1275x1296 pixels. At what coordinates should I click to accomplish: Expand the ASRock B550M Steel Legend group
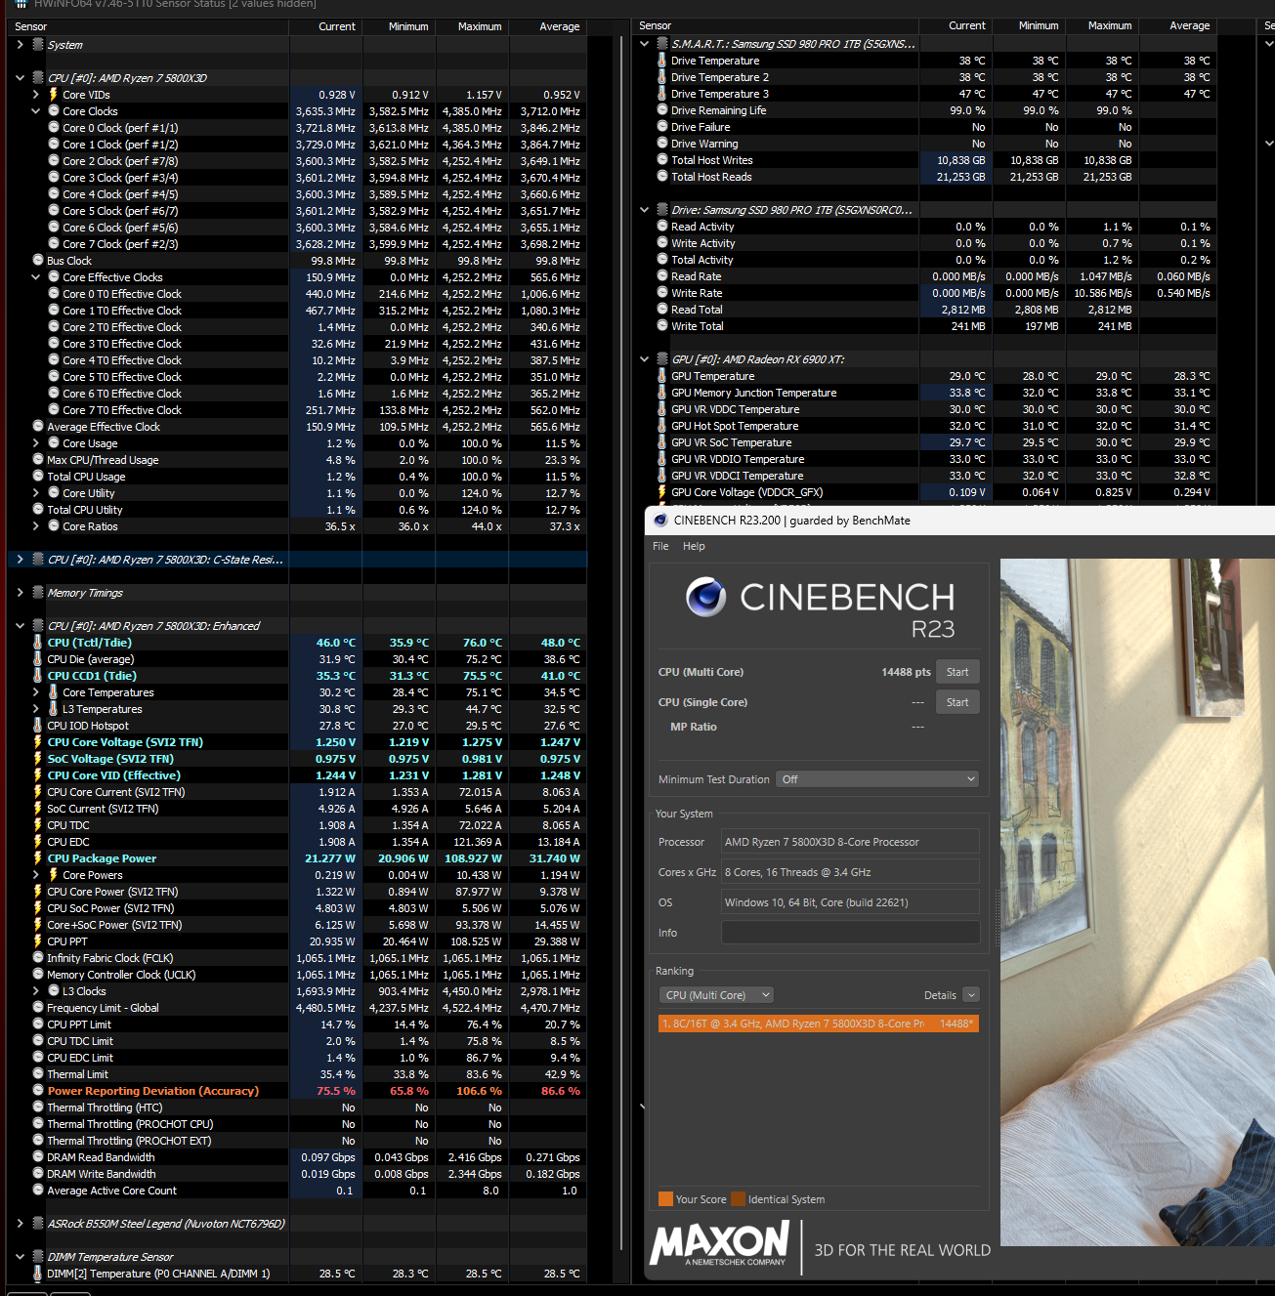[x=20, y=1224]
